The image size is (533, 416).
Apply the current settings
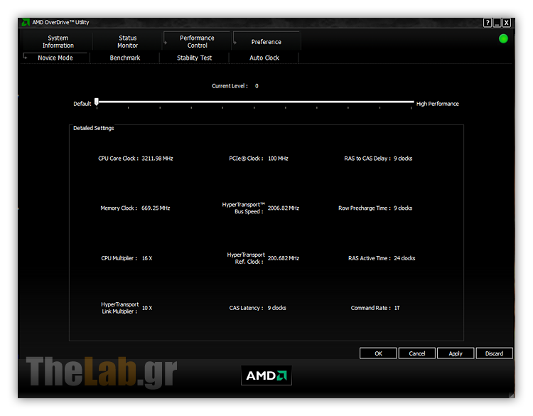(456, 353)
